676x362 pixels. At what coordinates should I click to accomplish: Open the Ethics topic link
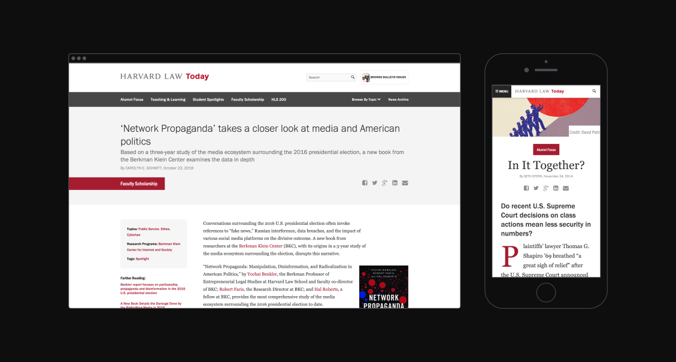tap(165, 229)
